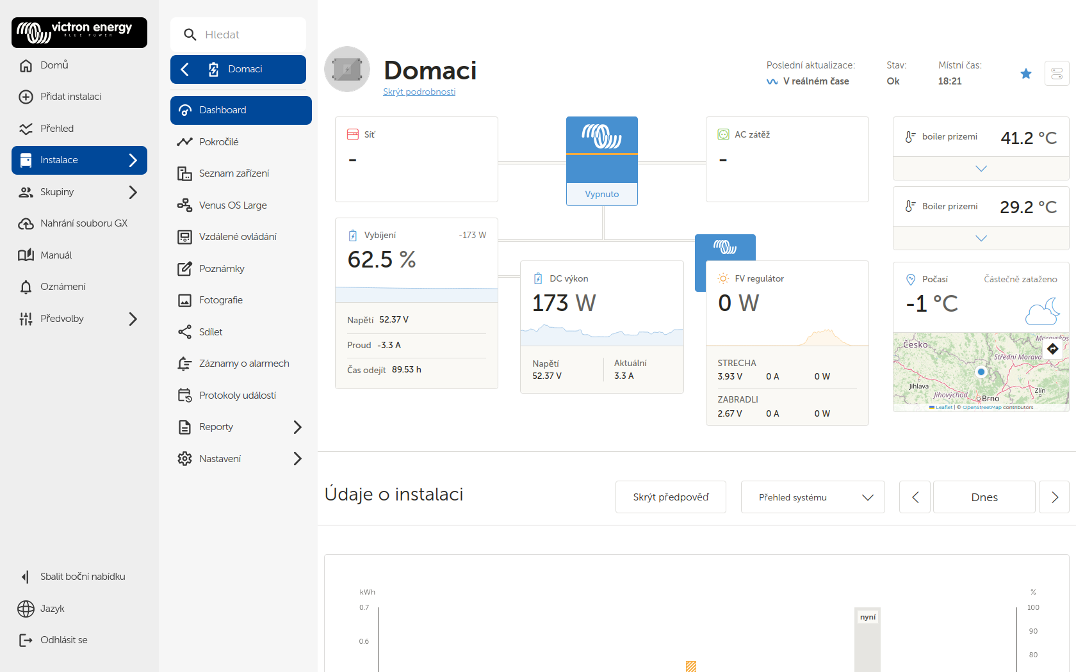Open the Jazyk language globe icon
Viewport: 1076px width, 672px height.
(26, 609)
